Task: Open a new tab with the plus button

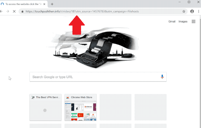Action: (52, 4)
